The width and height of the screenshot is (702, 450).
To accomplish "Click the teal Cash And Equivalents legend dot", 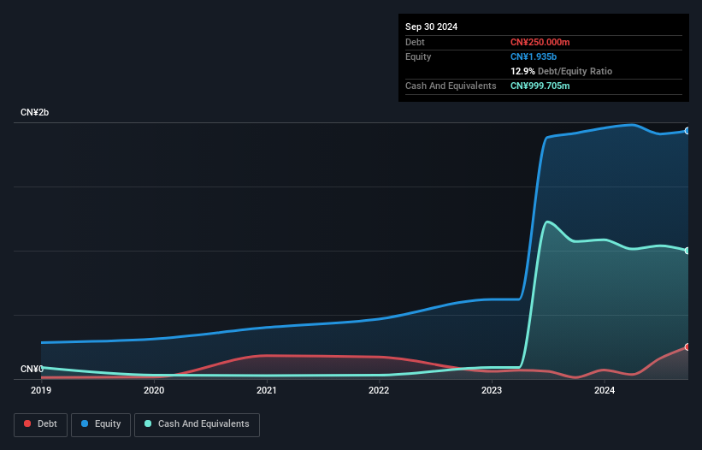I will [148, 423].
